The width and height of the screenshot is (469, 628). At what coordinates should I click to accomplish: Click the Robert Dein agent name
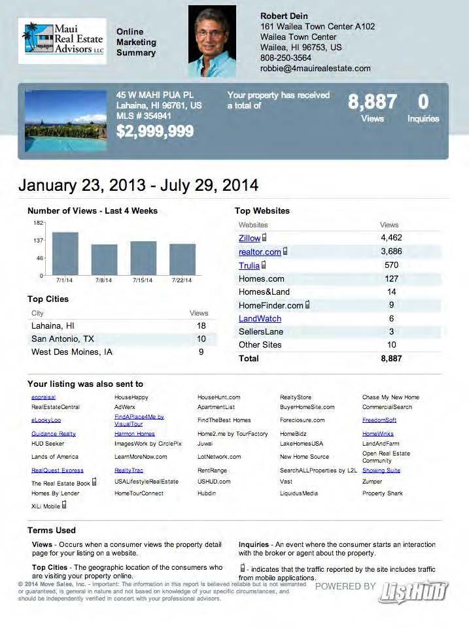tap(284, 16)
